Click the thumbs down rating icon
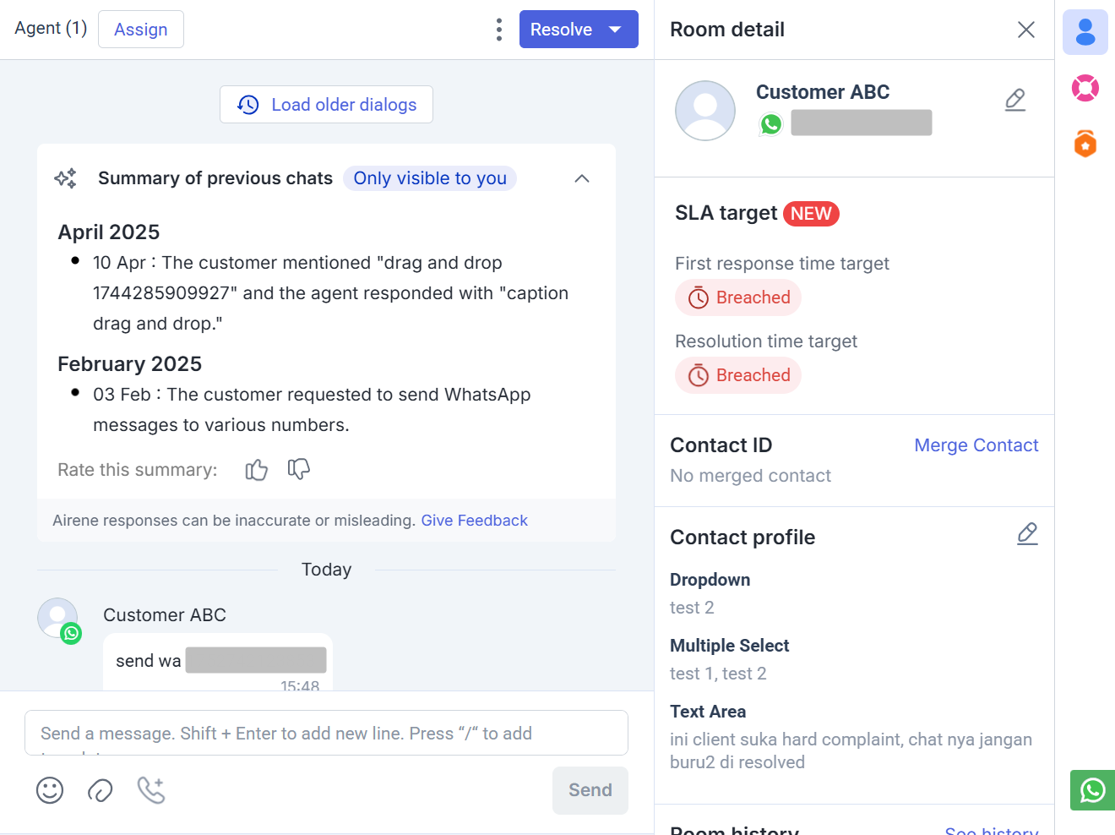The image size is (1115, 835). (299, 469)
